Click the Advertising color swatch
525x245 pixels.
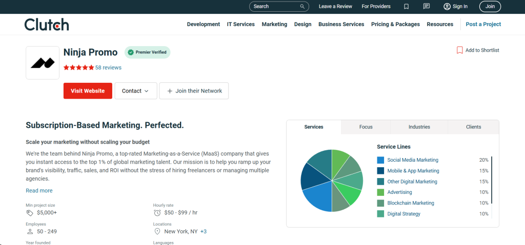380,192
